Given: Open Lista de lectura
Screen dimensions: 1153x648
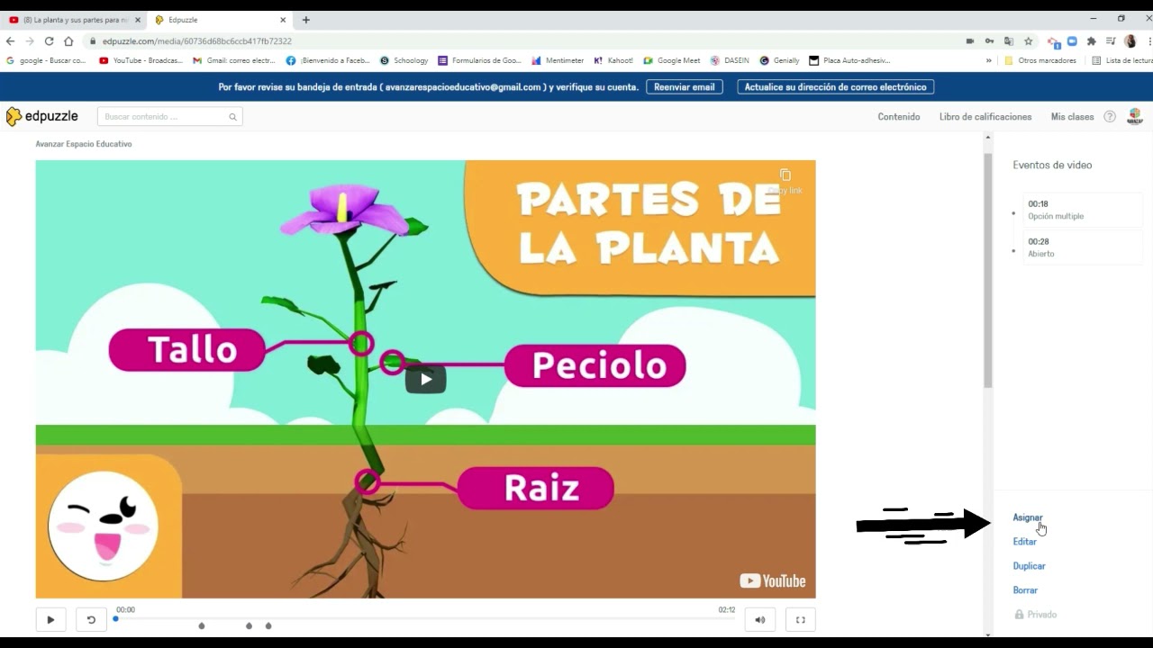Looking at the screenshot, I should point(1122,60).
